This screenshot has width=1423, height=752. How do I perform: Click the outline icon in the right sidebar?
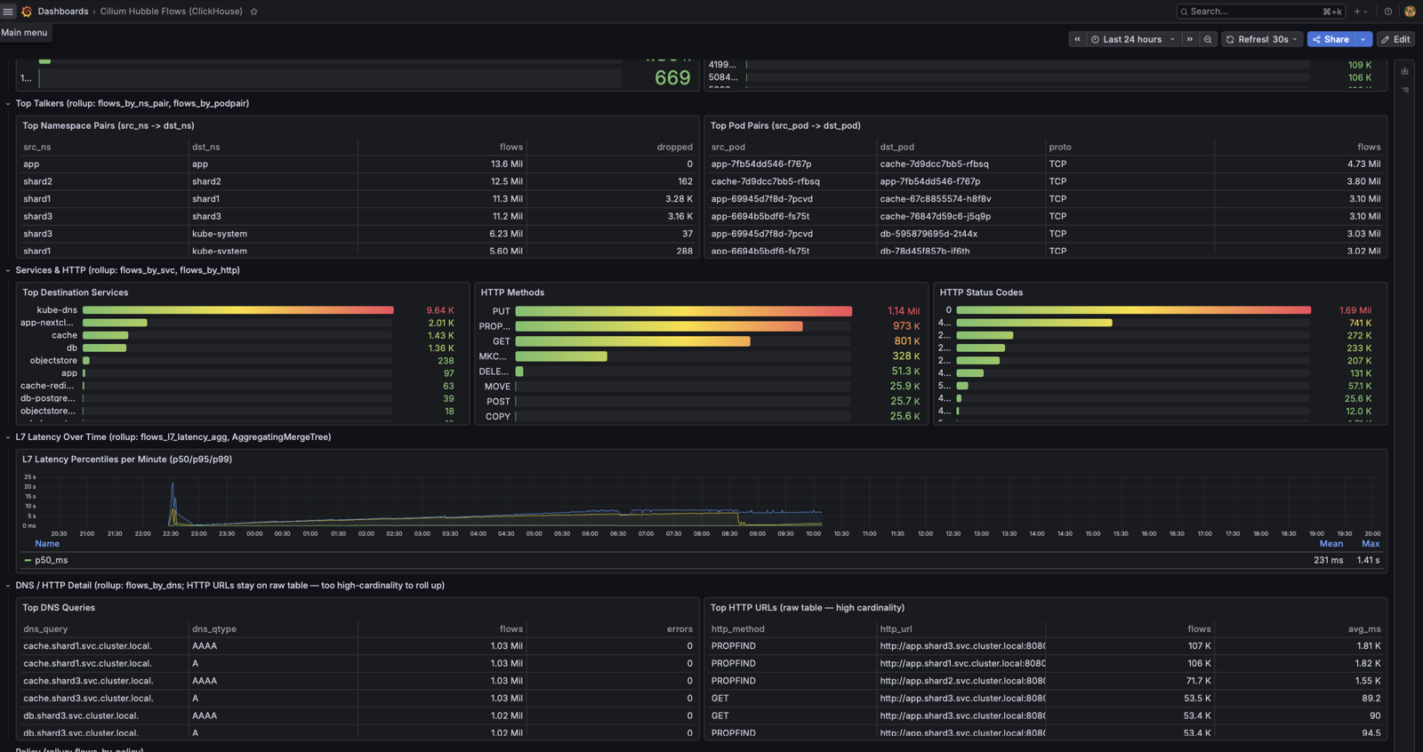tap(1405, 90)
